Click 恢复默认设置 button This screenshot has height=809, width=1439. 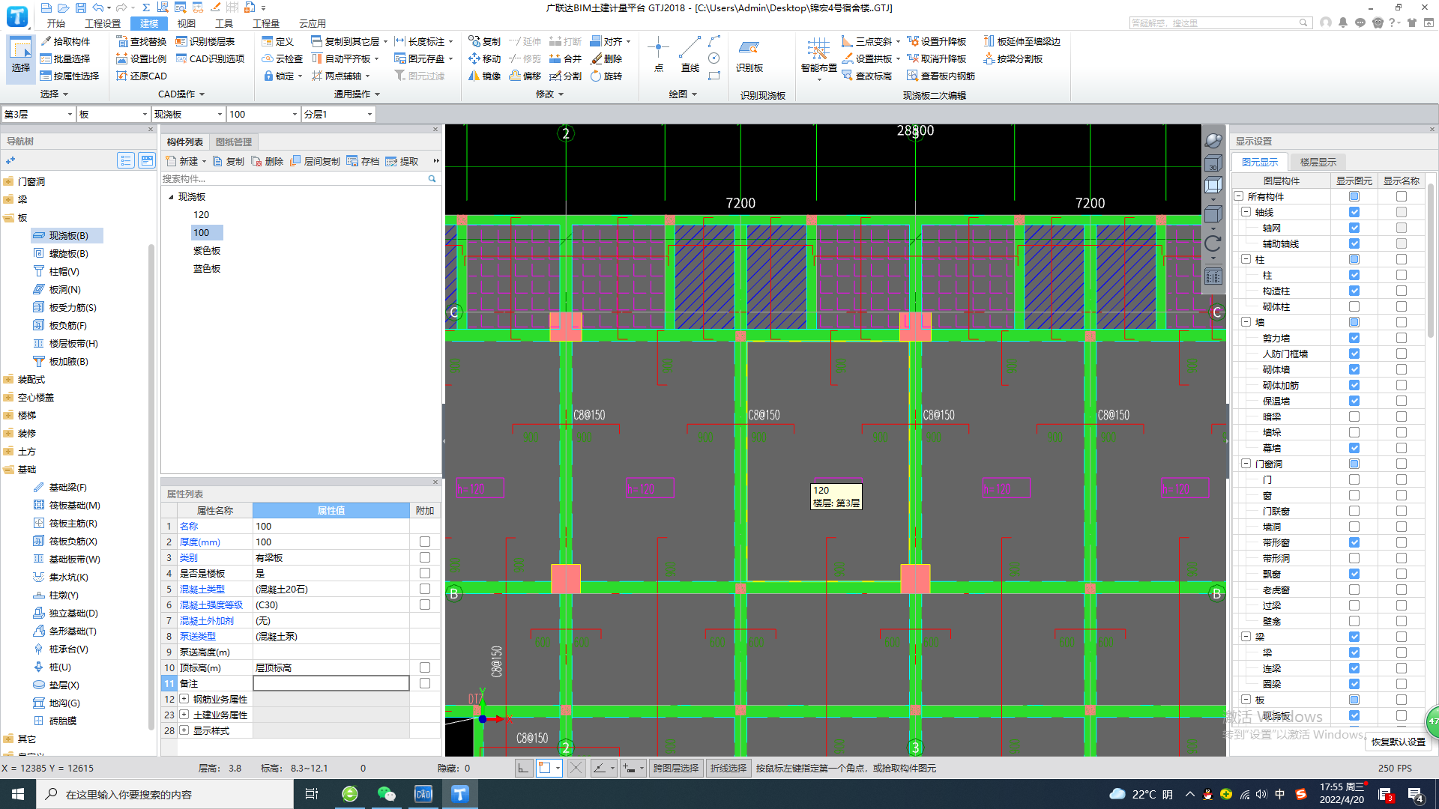click(x=1399, y=742)
